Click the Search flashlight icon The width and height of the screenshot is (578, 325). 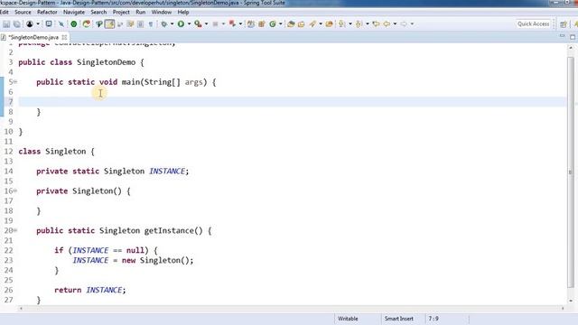tap(312, 24)
